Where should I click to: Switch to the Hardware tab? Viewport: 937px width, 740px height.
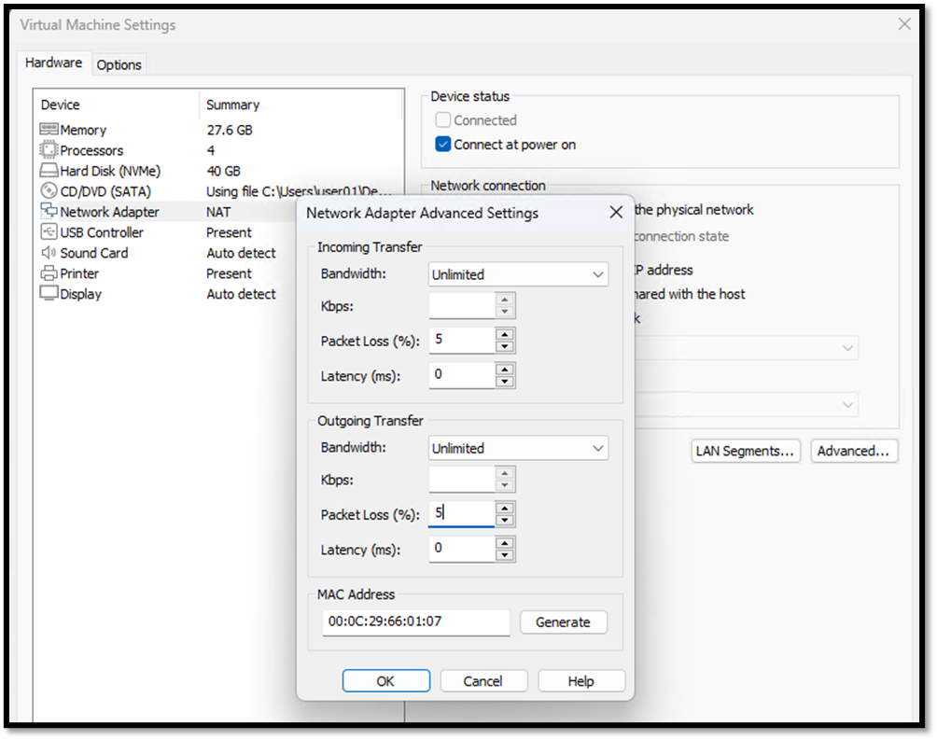53,63
